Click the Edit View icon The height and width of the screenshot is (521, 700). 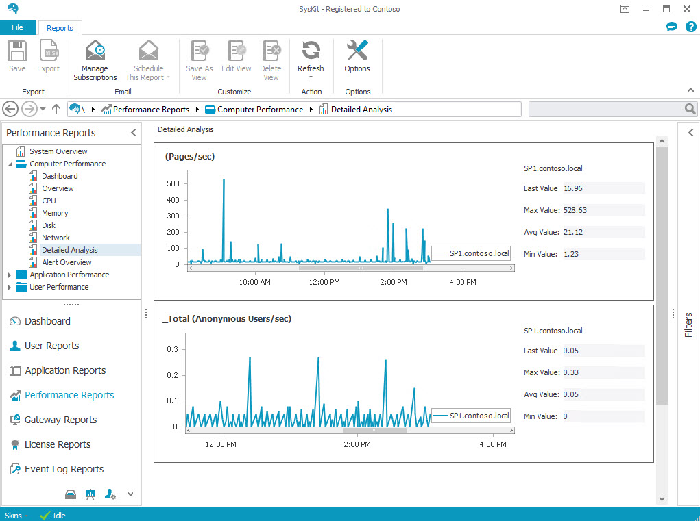point(237,51)
